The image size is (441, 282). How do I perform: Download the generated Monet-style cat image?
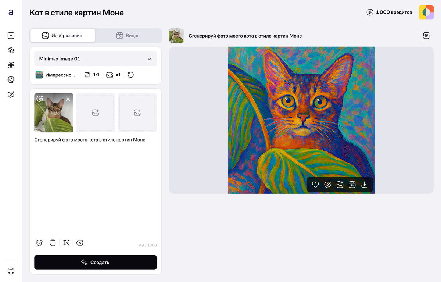coord(365,184)
